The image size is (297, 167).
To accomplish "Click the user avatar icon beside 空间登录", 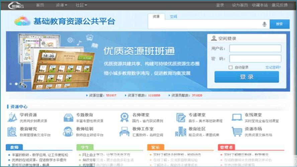I will click(x=214, y=38).
